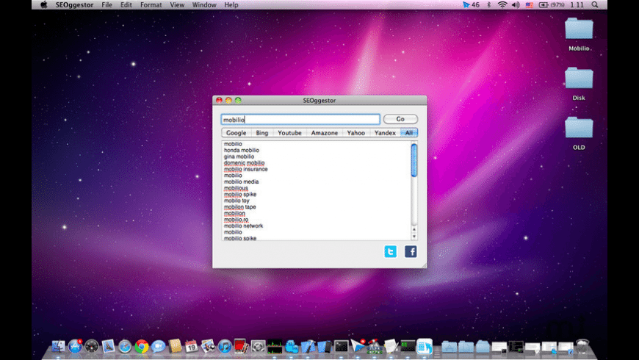Viewport: 639px width, 360px height.
Task: Click the Go button
Action: 400,119
